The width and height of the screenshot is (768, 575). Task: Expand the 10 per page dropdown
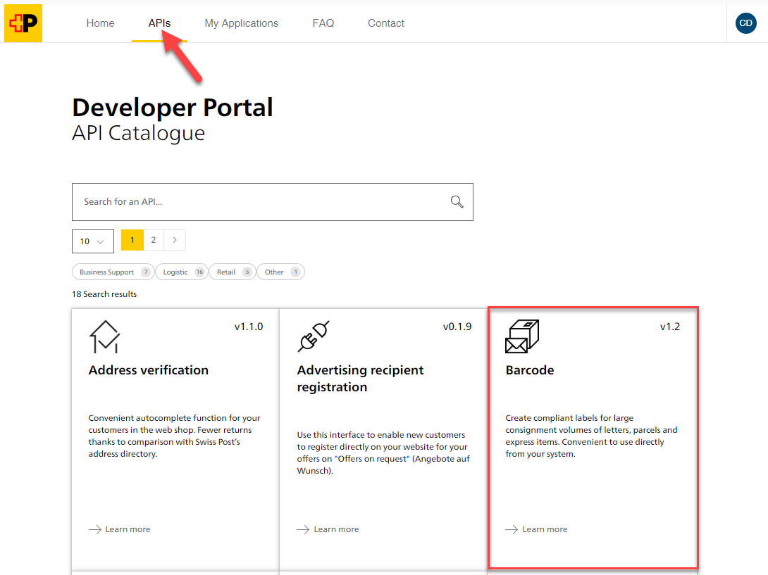click(x=93, y=241)
